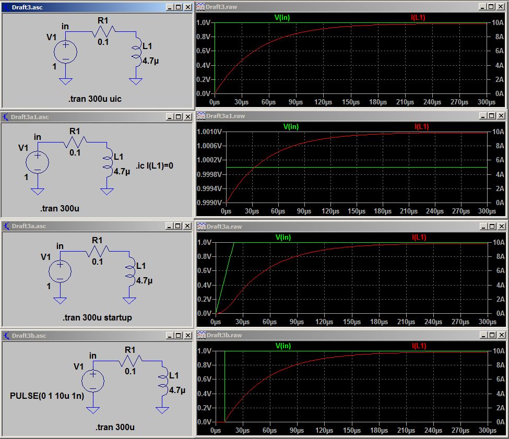
Task: Click the .tran 300u startup directive
Action: (98, 317)
